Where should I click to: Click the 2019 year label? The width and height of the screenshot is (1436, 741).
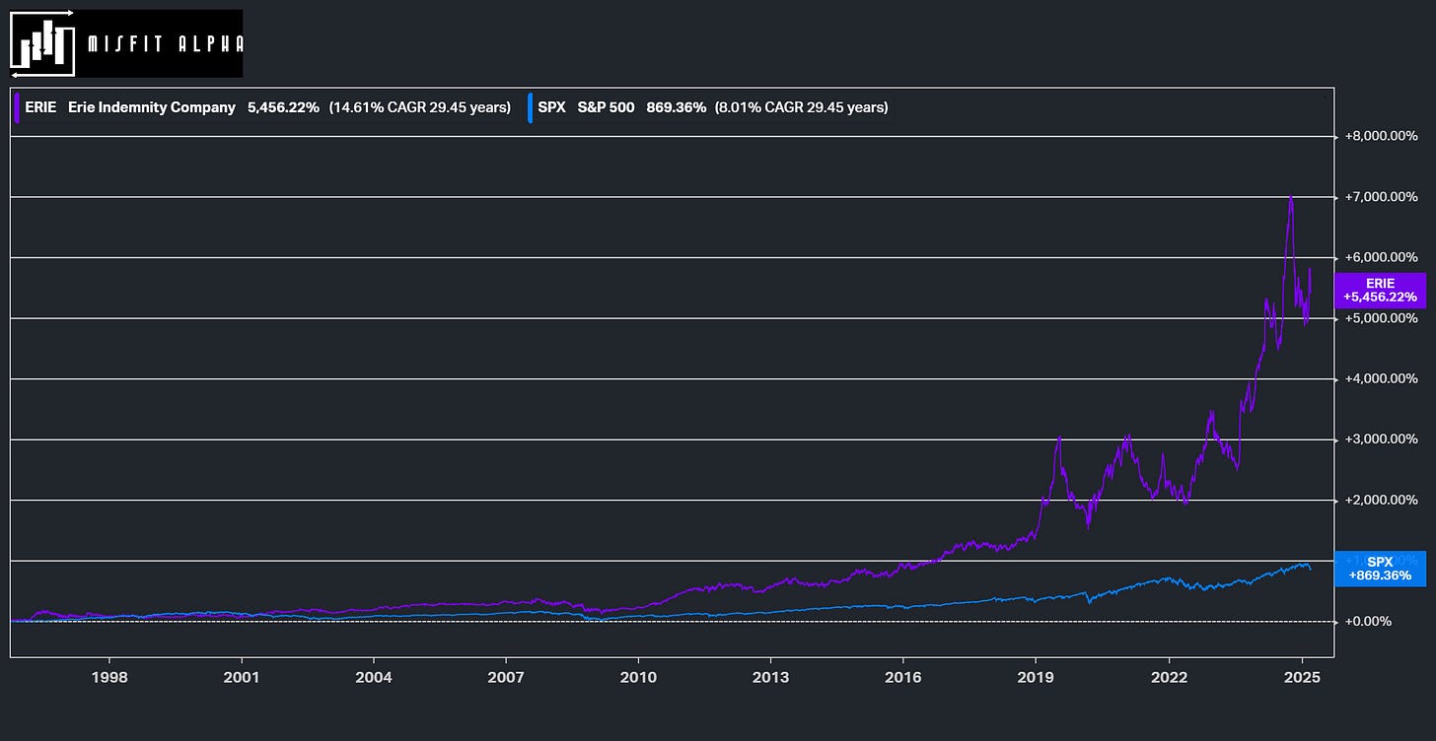pyautogui.click(x=1036, y=678)
